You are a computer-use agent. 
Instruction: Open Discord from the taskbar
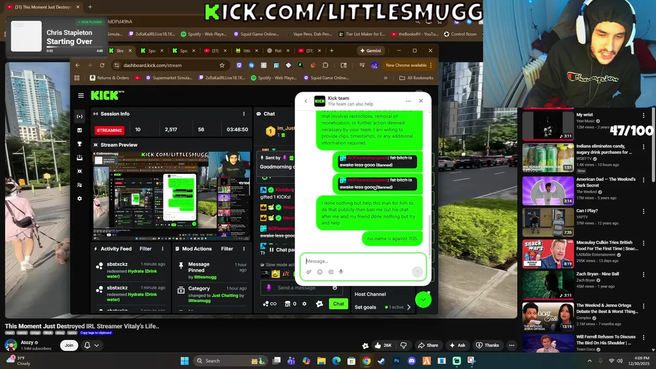(x=412, y=361)
